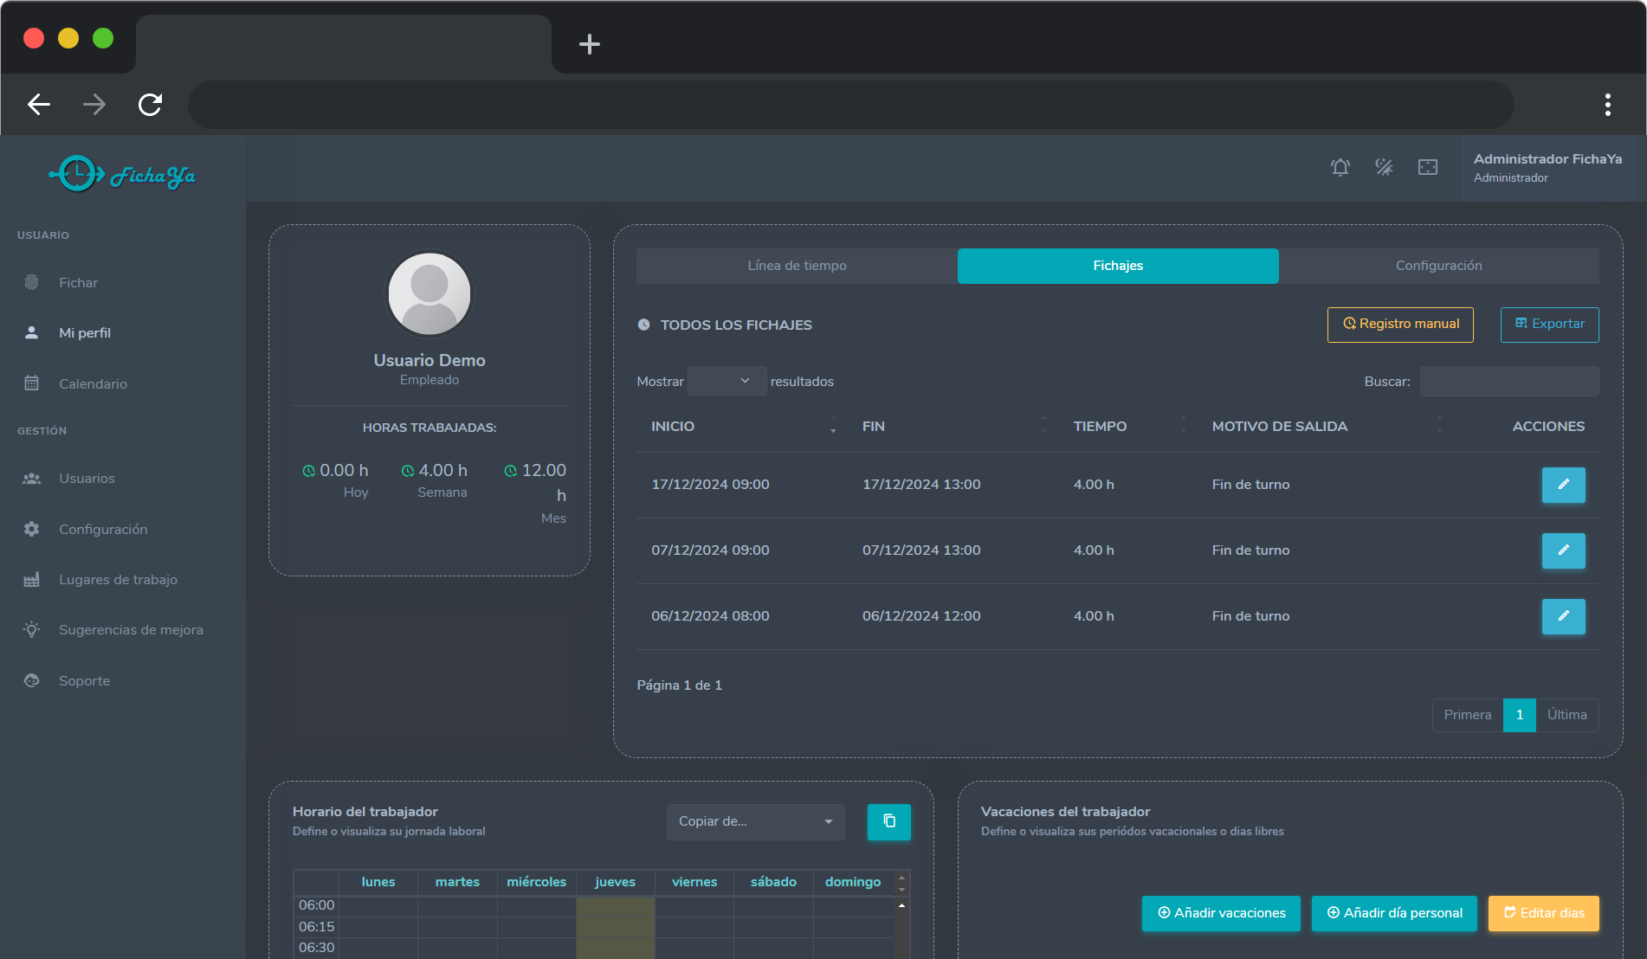The height and width of the screenshot is (959, 1647).
Task: Open the Configuración tab in profile
Action: pyautogui.click(x=1437, y=266)
